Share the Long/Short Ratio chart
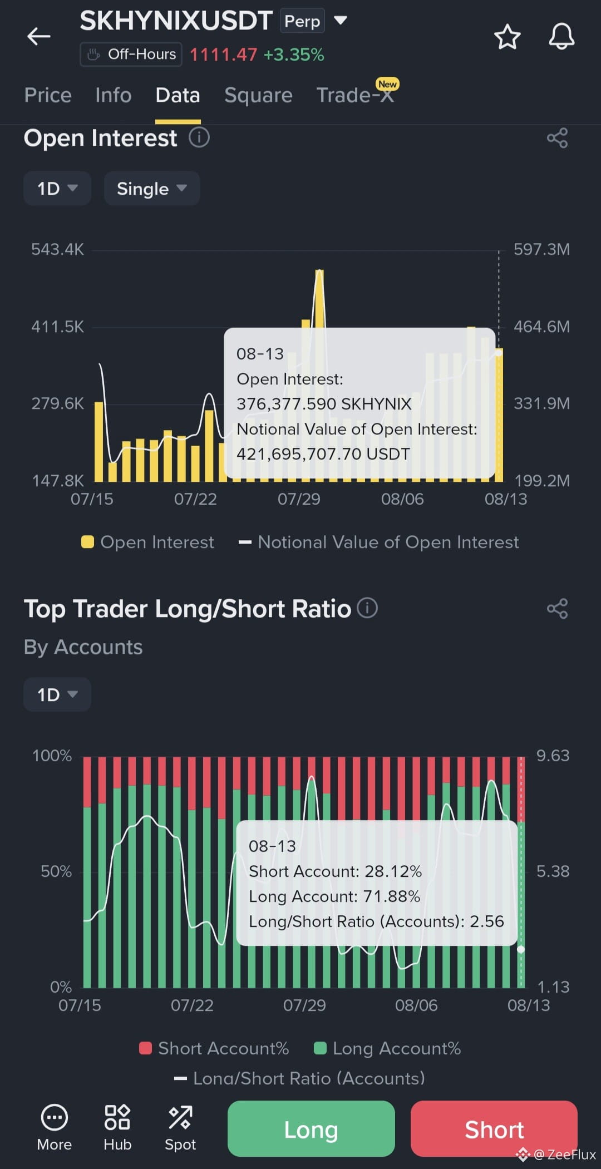601x1169 pixels. click(557, 609)
